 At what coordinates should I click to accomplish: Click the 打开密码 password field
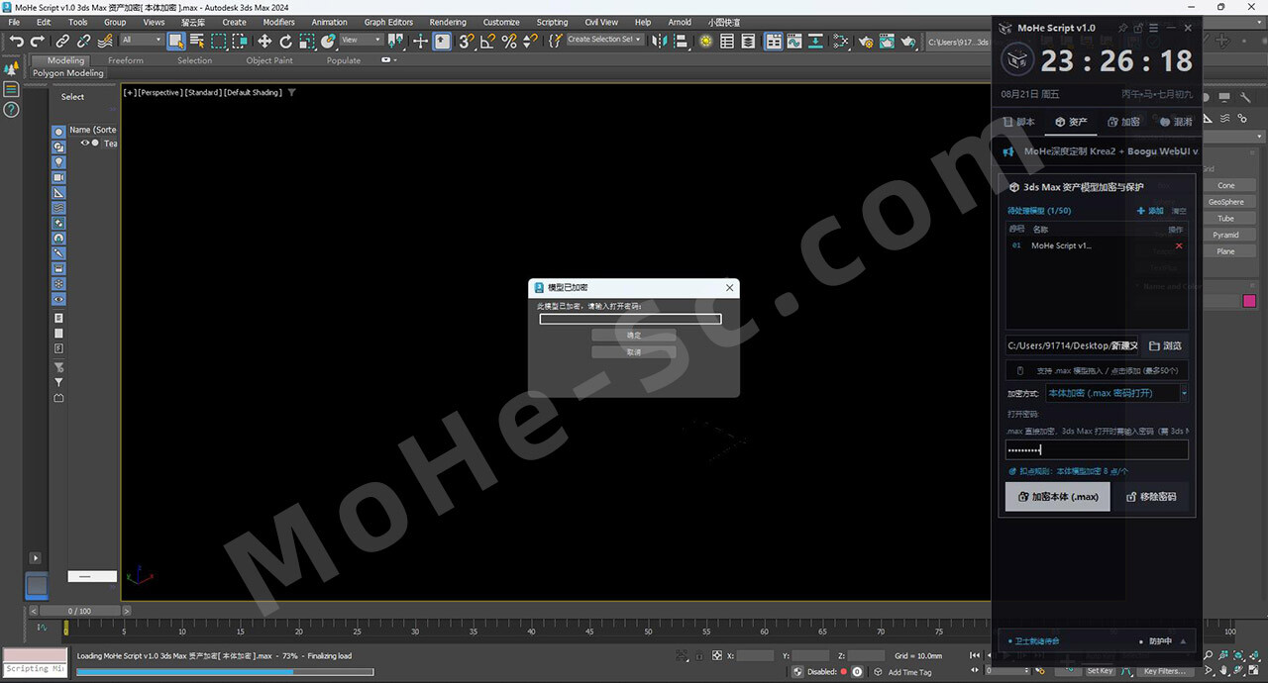[1097, 449]
